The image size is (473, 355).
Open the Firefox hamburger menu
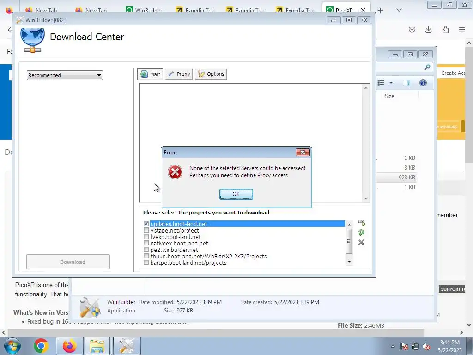click(x=462, y=30)
